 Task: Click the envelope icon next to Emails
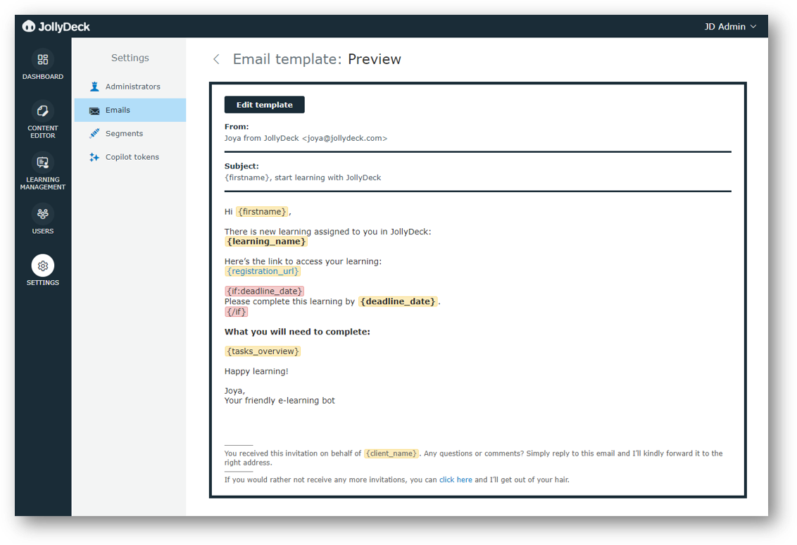(94, 109)
